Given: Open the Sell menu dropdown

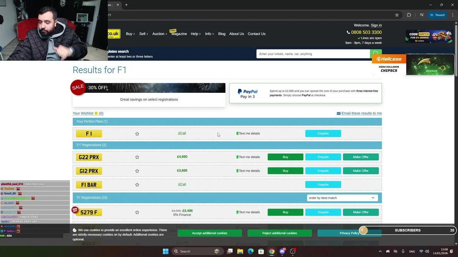Looking at the screenshot, I should [143, 34].
